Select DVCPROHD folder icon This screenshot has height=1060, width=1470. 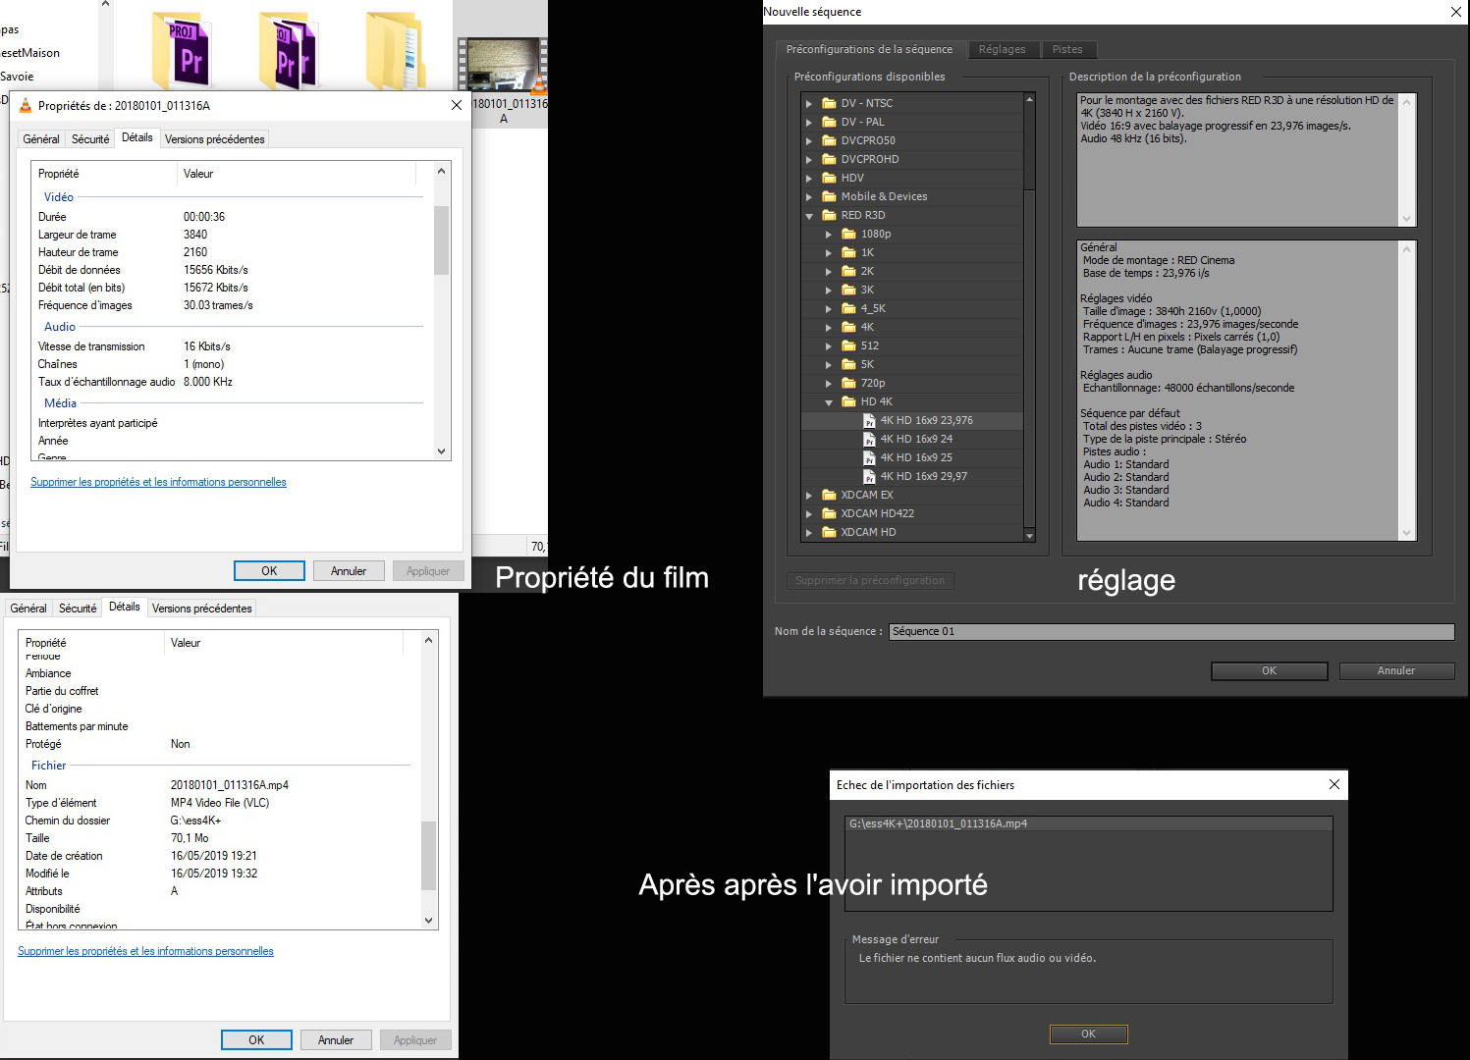click(829, 159)
